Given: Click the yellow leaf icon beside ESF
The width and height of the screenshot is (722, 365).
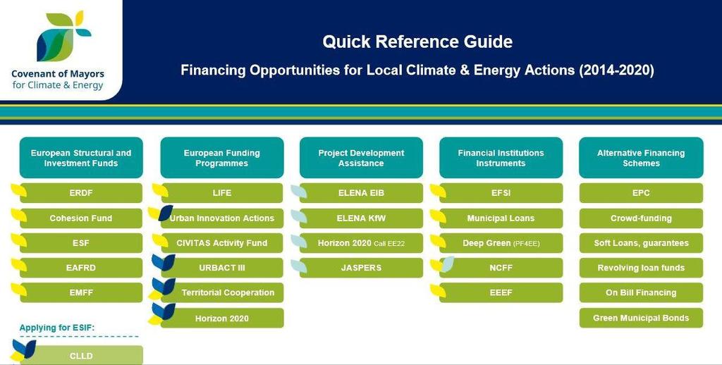Looking at the screenshot, I should click(x=18, y=240).
